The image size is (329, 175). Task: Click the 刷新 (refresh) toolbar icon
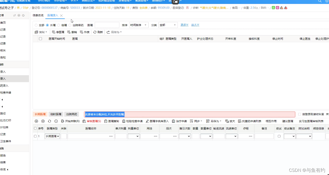click(98, 32)
